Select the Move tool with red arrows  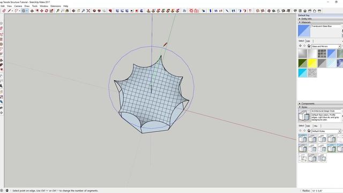pos(42,11)
